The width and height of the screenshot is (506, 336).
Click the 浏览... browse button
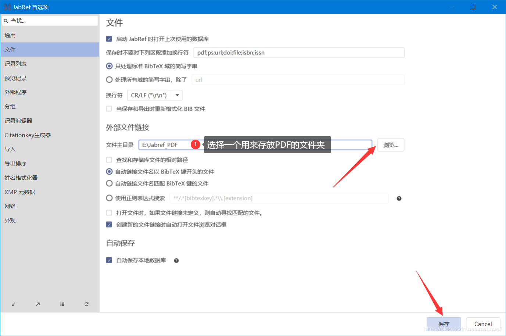pos(391,145)
